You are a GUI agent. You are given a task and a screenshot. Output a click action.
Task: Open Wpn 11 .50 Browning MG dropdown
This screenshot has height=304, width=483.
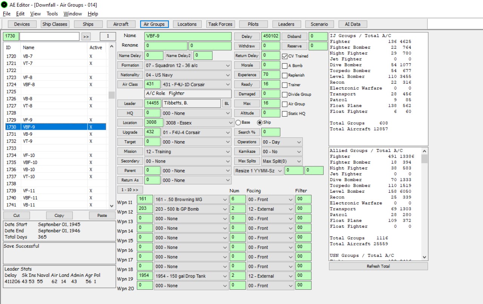pyautogui.click(x=191, y=199)
